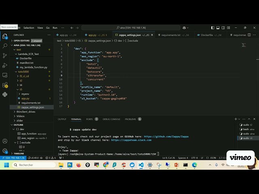259x194 pixels.
Task: Click the command center search field
Action: point(131,28)
